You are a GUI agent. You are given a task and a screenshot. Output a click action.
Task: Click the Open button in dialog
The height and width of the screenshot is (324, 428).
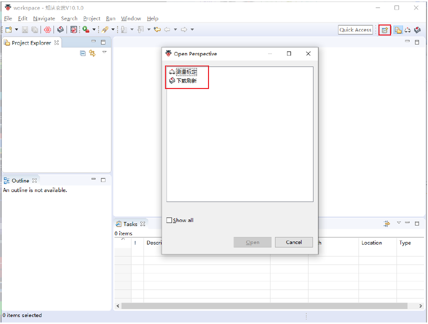coord(252,242)
